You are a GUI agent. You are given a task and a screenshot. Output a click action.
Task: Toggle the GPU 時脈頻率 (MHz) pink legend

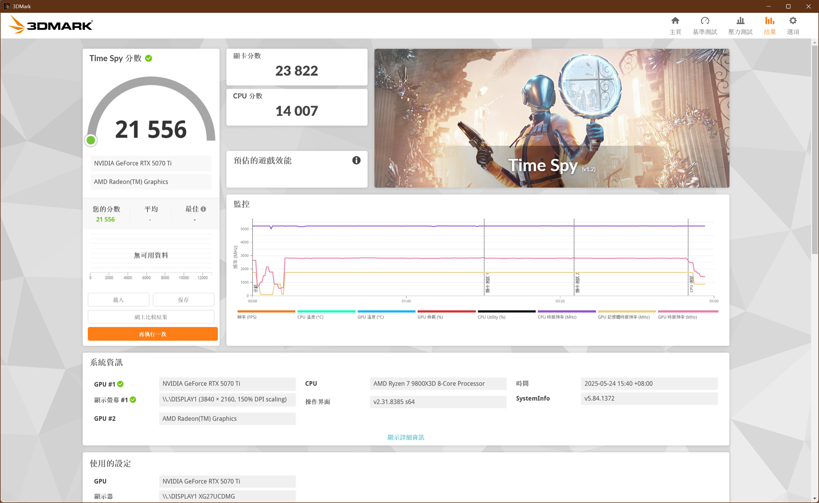tap(688, 314)
